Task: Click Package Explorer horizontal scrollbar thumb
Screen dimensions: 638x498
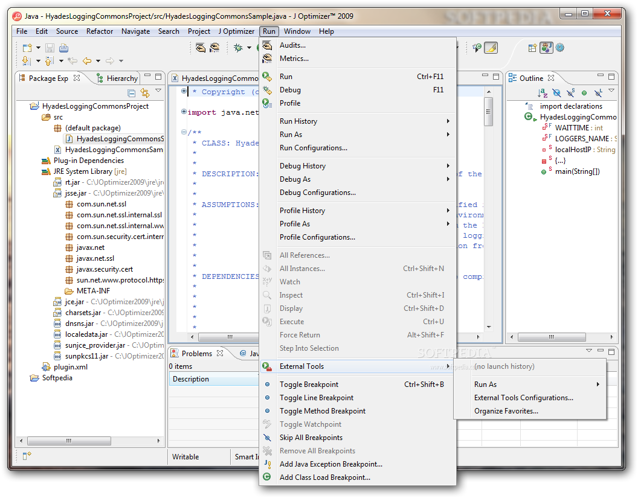Action: (x=69, y=441)
